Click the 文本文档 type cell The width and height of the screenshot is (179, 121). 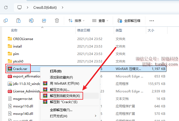(x=122, y=99)
